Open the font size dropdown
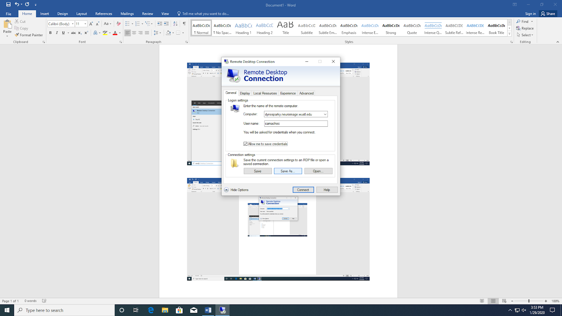 click(x=85, y=24)
